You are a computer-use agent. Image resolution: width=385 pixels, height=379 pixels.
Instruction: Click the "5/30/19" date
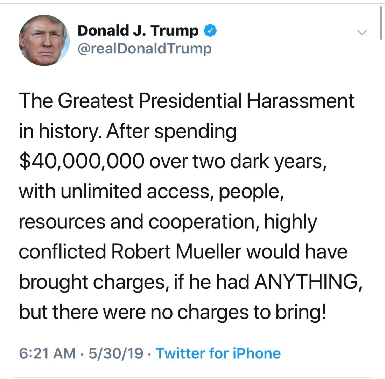point(116,353)
